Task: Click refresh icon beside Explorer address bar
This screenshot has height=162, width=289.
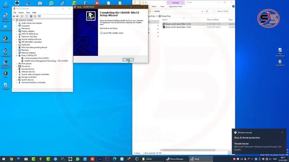Action: click(x=207, y=11)
